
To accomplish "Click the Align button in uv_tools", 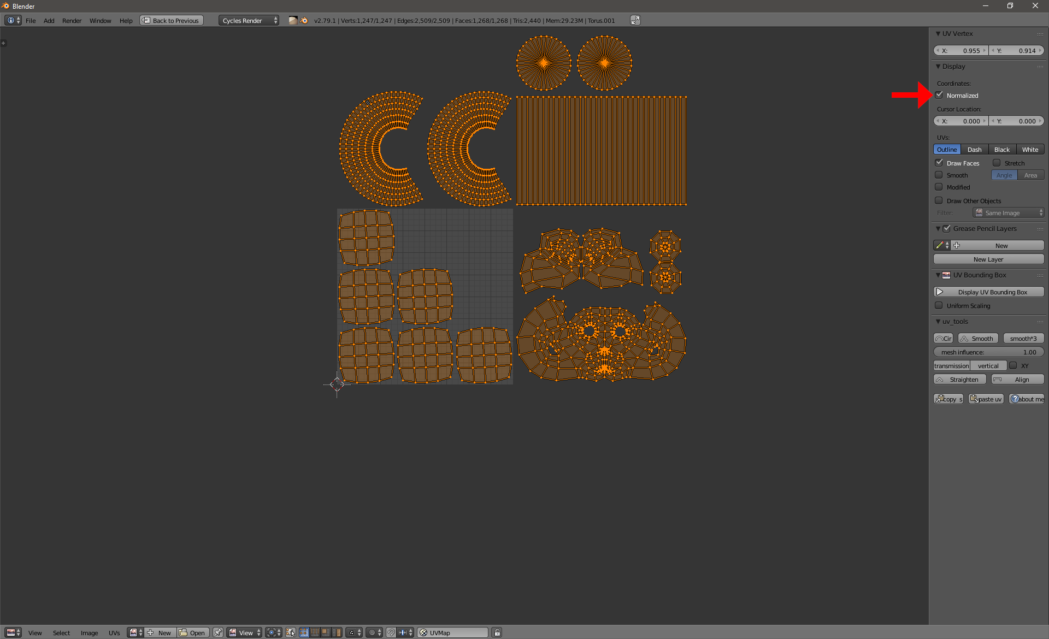I will pyautogui.click(x=1017, y=380).
